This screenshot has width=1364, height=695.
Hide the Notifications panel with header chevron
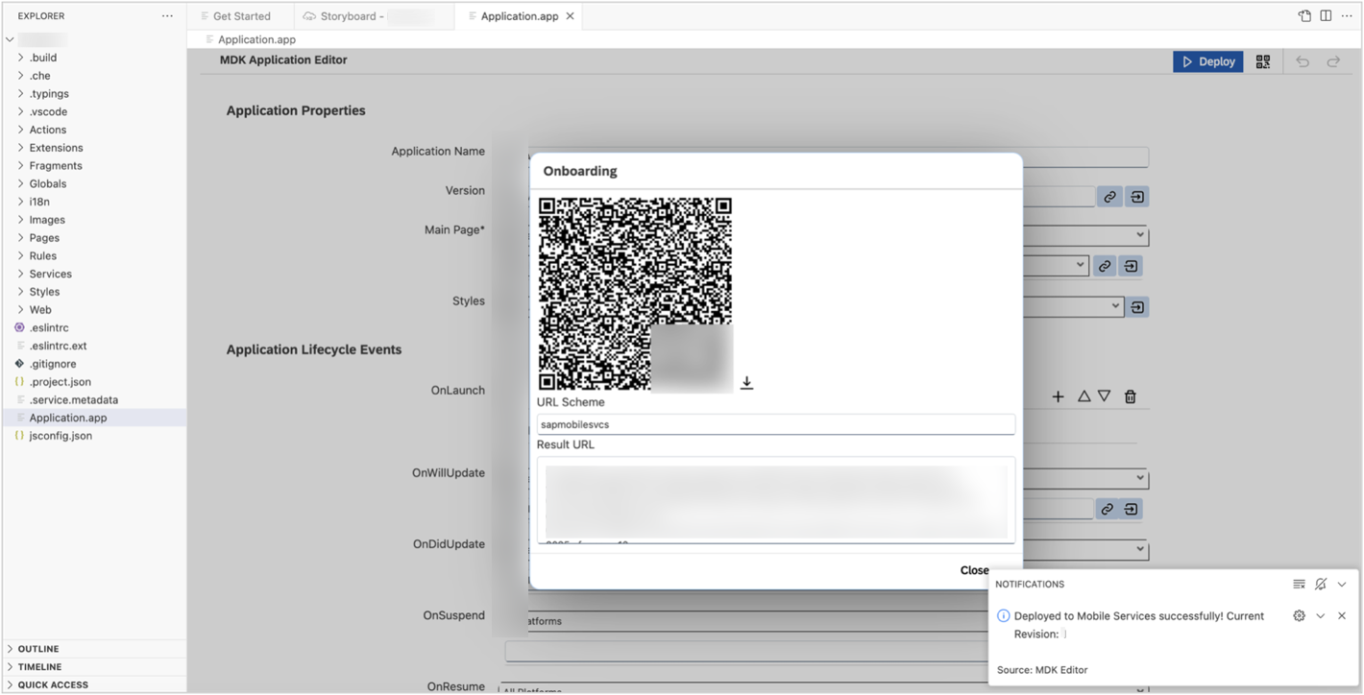(x=1342, y=585)
